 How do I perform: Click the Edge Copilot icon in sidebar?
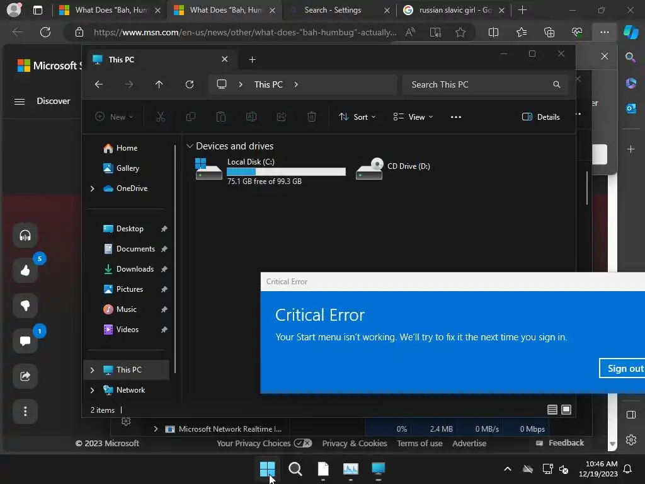tap(631, 32)
